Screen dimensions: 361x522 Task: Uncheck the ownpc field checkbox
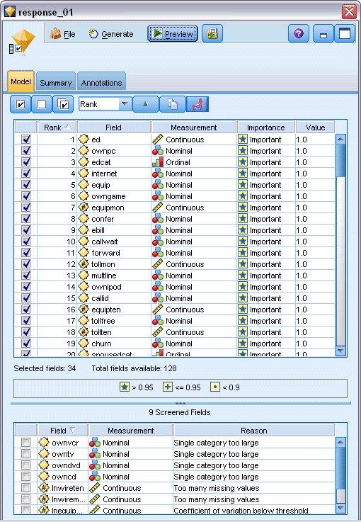pyautogui.click(x=26, y=151)
